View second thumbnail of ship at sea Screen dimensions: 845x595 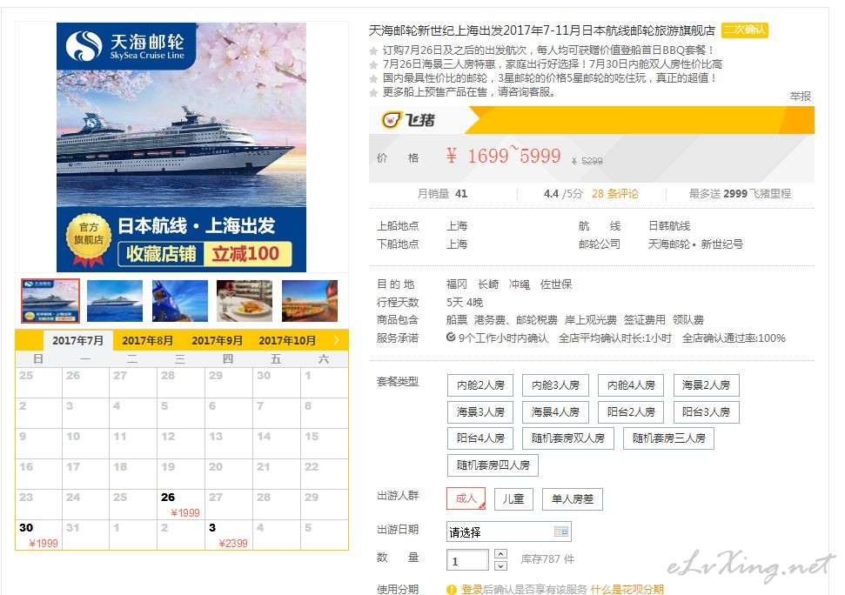(x=115, y=300)
